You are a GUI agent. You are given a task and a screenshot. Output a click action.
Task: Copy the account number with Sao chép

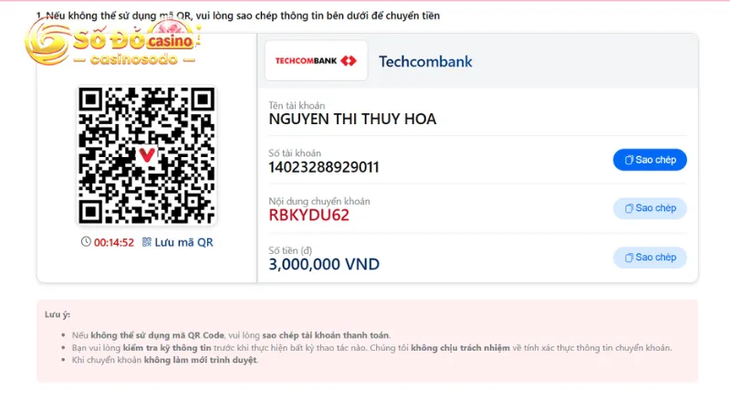[650, 160]
